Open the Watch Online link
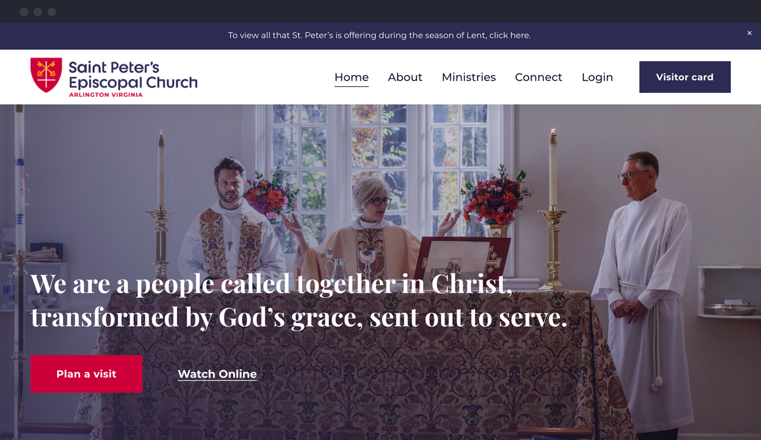761x440 pixels. tap(217, 374)
